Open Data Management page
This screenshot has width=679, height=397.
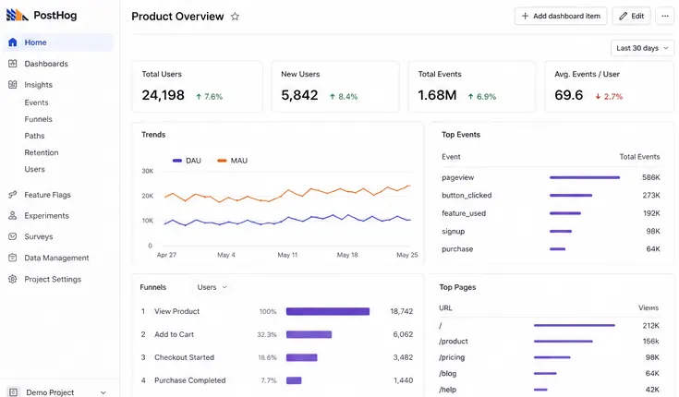58,258
